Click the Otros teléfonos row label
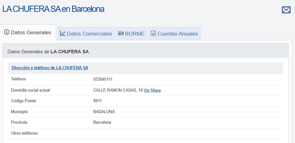 click(x=24, y=133)
